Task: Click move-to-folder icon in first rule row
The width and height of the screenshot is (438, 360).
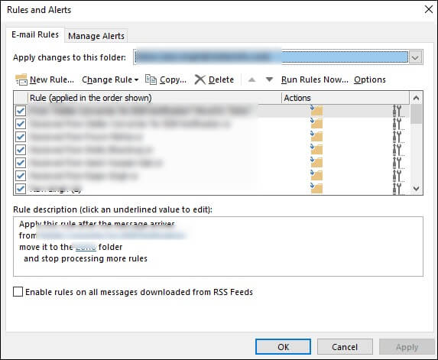Action: pyautogui.click(x=316, y=110)
